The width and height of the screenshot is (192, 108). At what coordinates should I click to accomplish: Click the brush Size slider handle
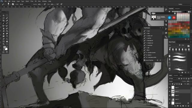pyautogui.click(x=170, y=48)
